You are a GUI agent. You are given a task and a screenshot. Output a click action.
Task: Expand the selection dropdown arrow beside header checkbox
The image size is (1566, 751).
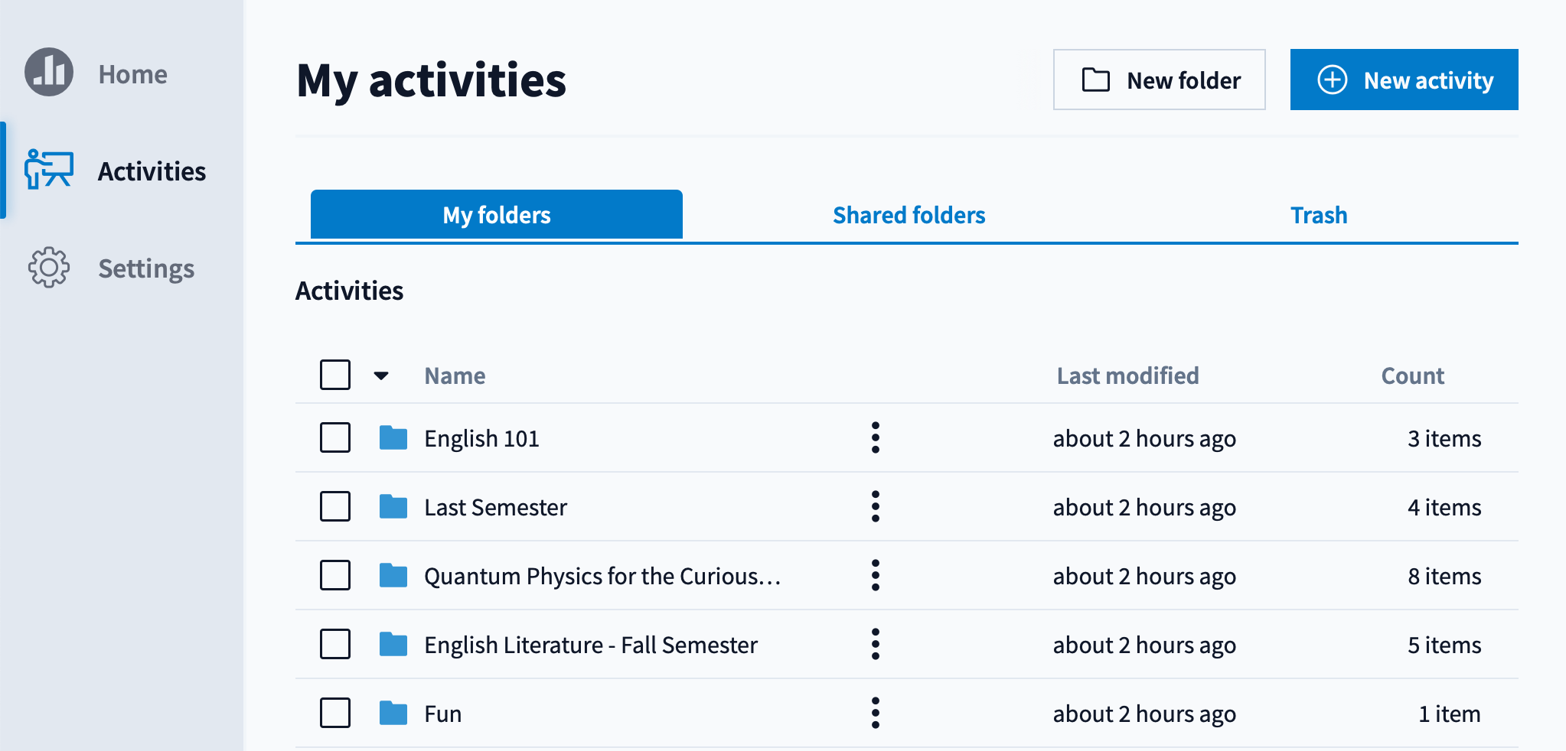point(381,375)
